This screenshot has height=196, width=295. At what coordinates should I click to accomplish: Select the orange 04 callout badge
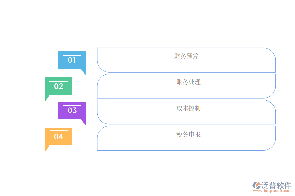pyautogui.click(x=58, y=137)
